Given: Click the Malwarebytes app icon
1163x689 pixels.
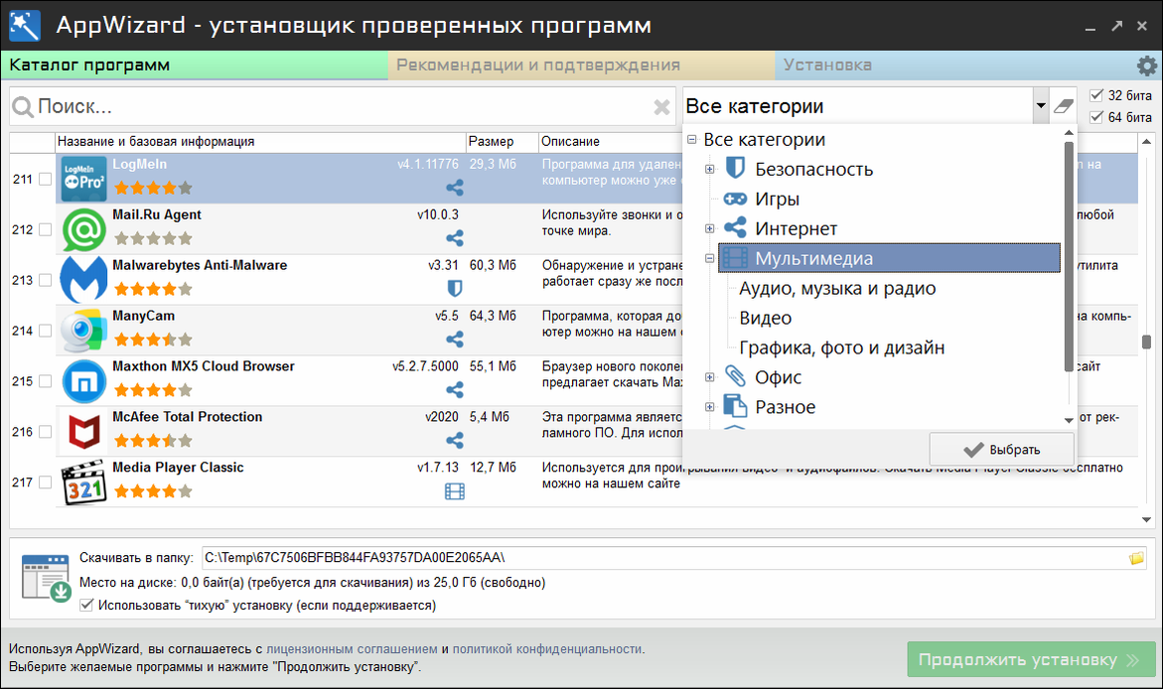Looking at the screenshot, I should tap(83, 280).
